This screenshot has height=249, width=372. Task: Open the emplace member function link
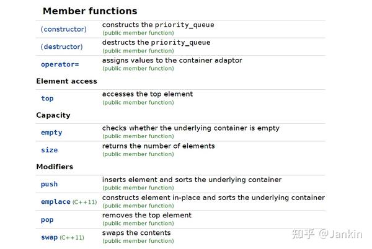click(x=56, y=202)
